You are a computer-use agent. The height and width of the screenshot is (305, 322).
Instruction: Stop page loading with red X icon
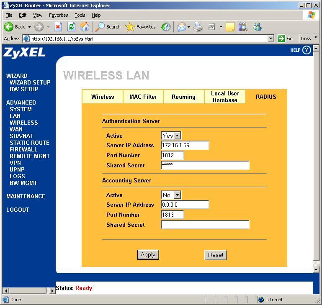pyautogui.click(x=58, y=27)
